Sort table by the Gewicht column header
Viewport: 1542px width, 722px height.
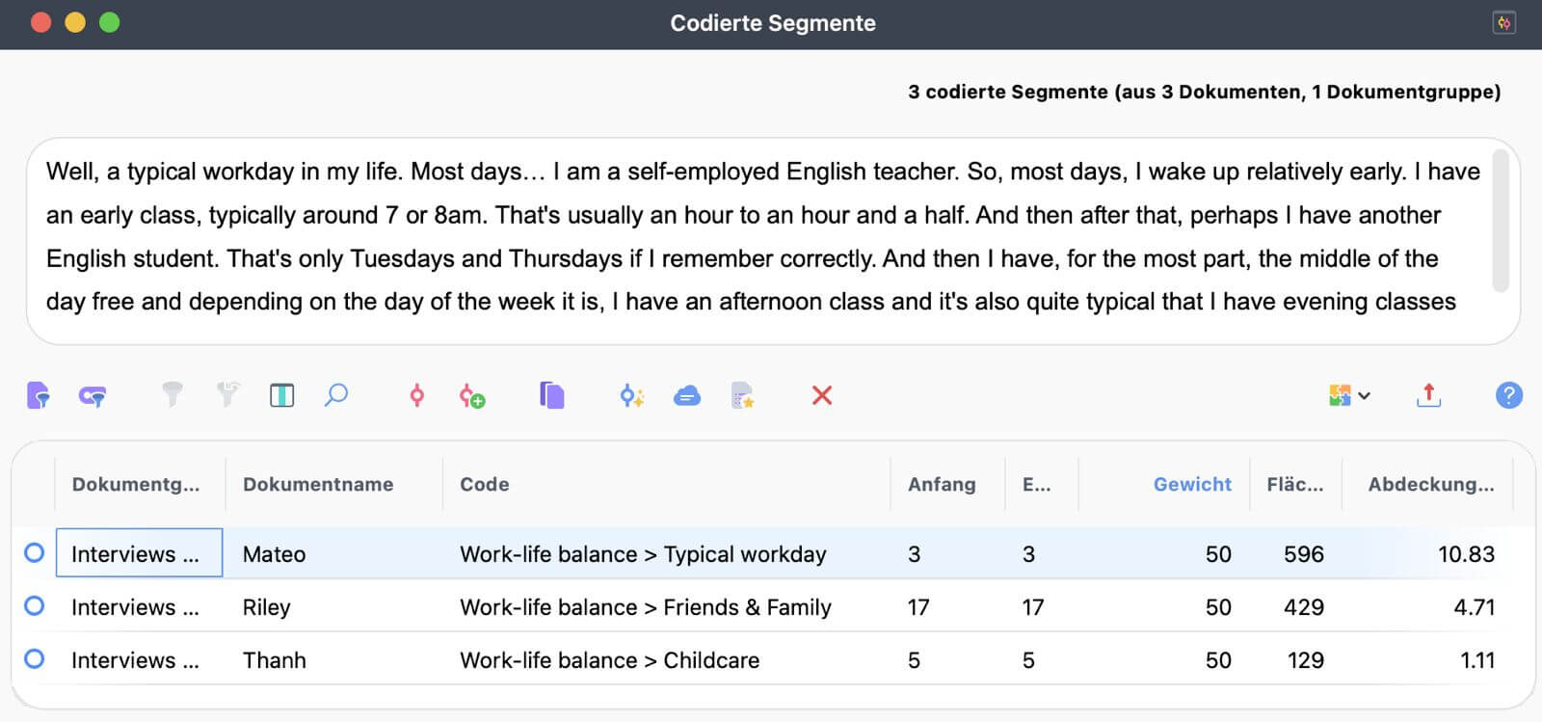pos(1191,484)
